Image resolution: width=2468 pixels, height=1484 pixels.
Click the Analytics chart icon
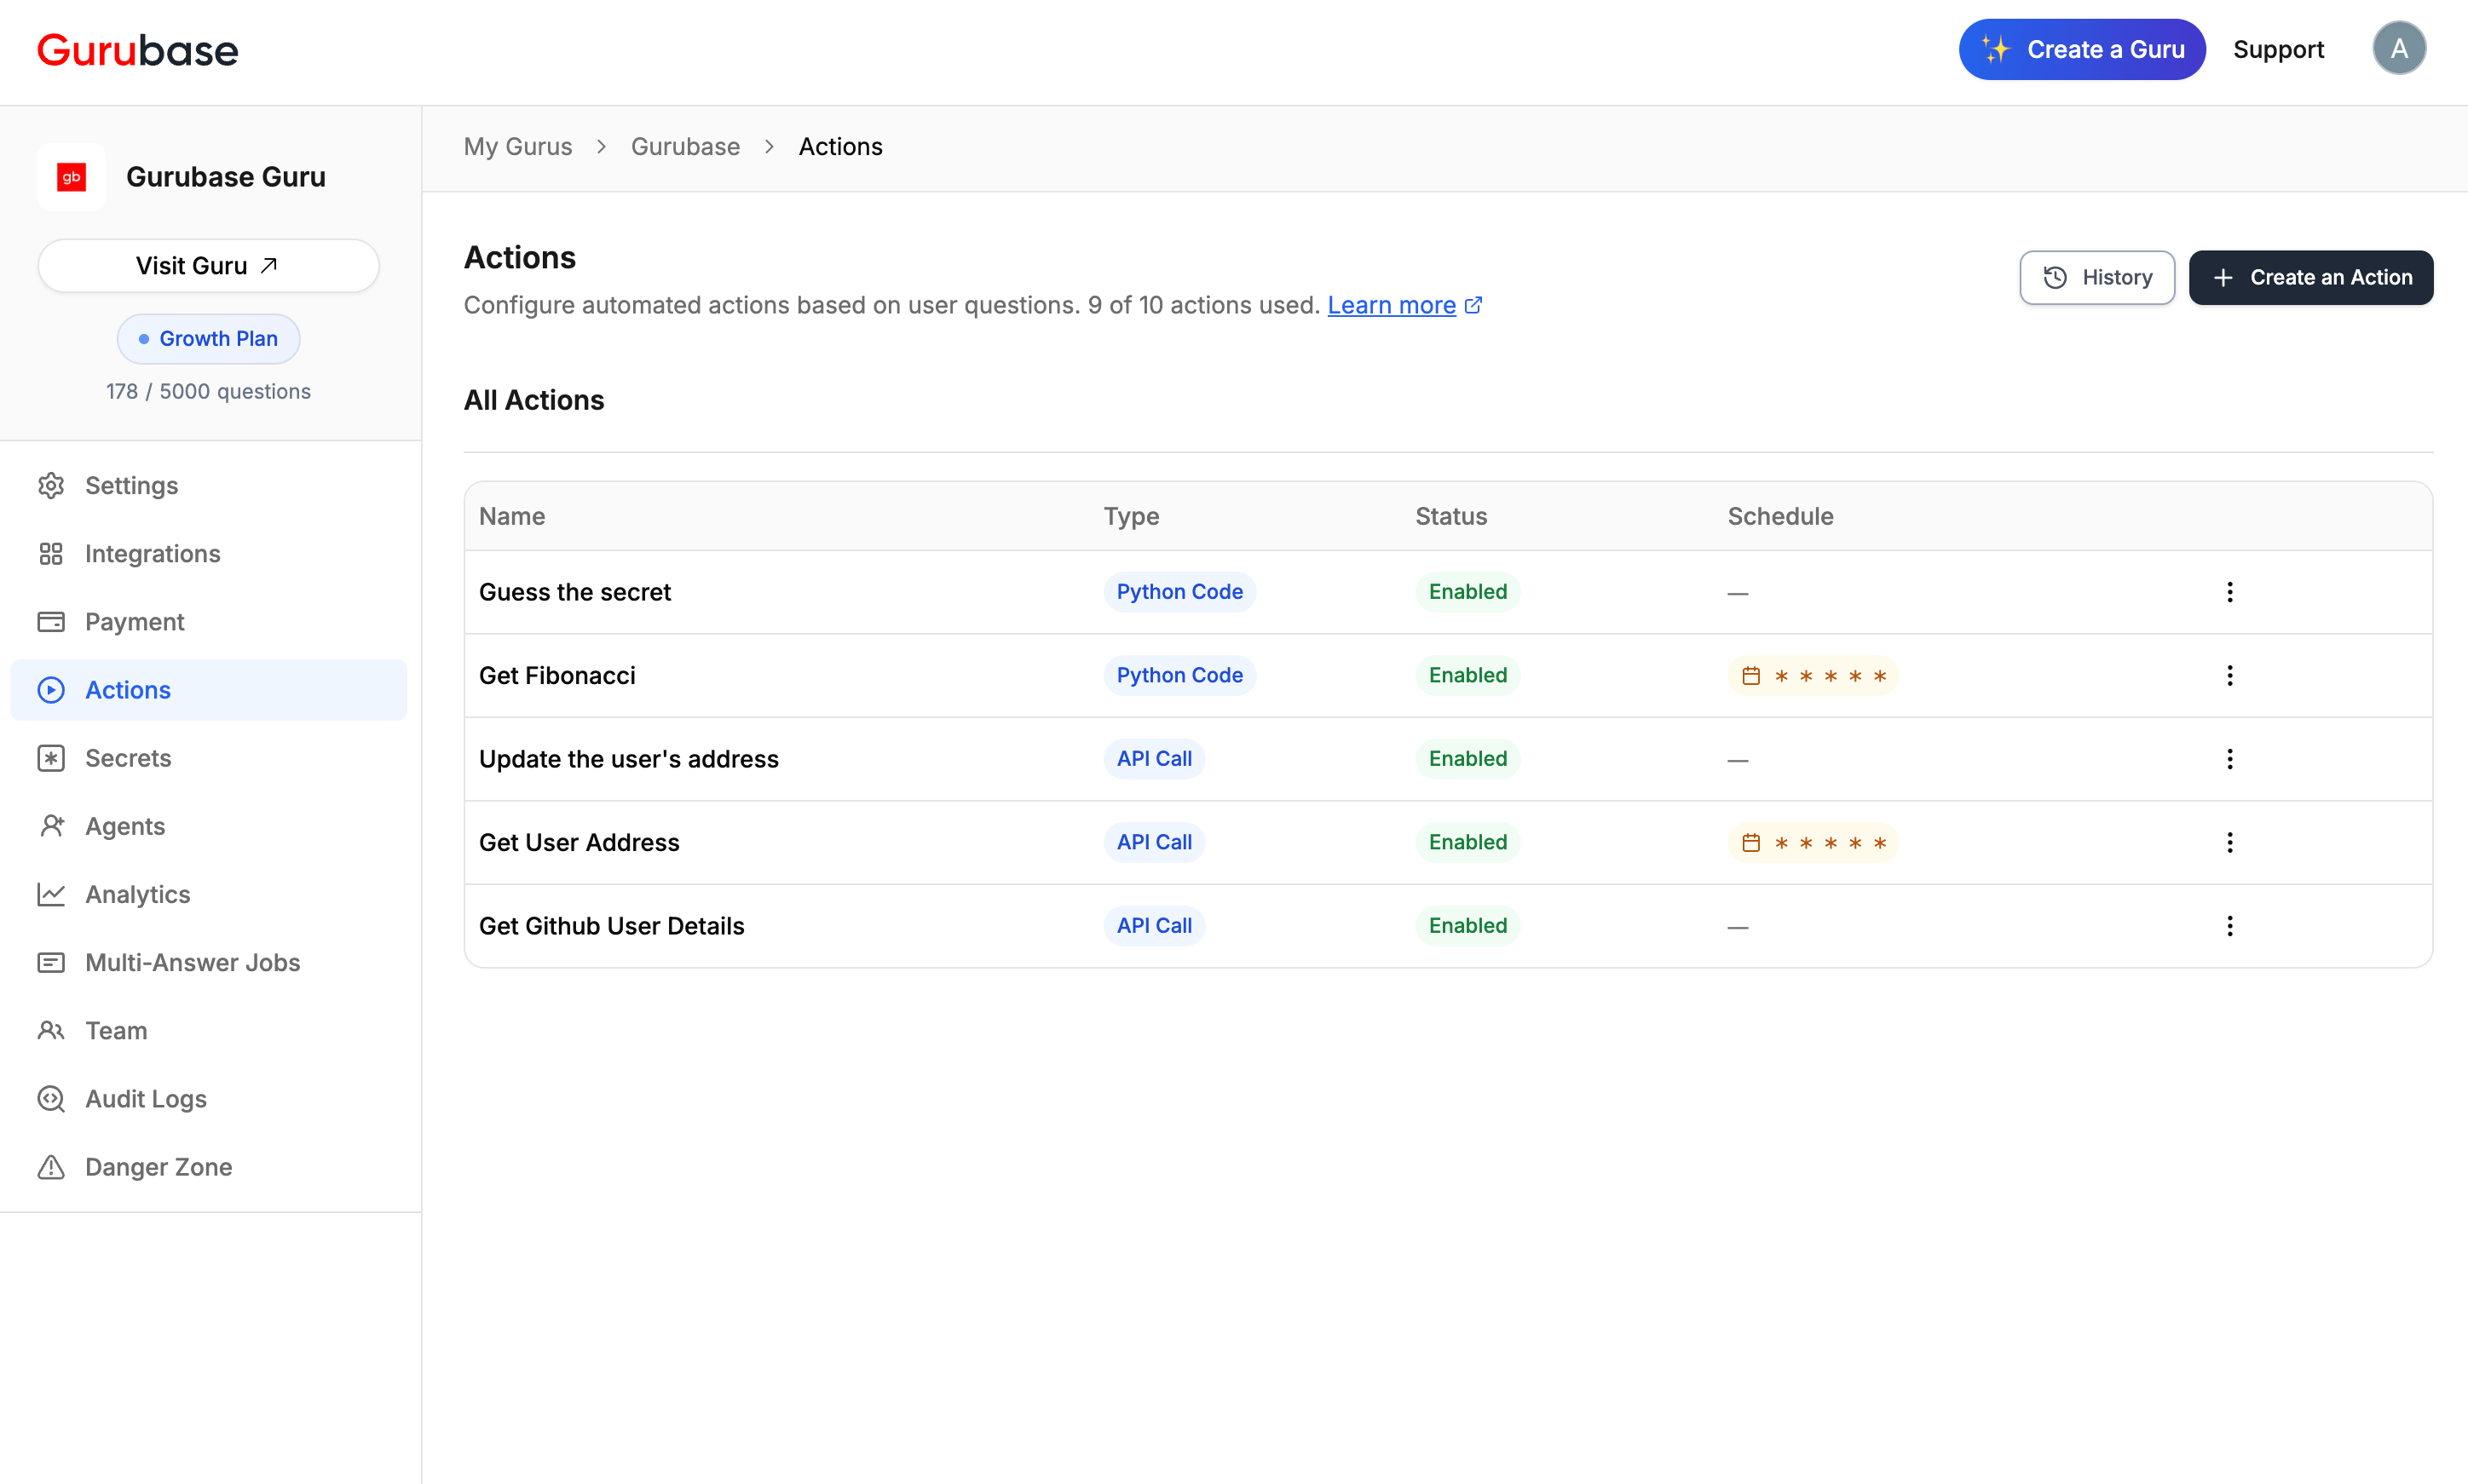tap(51, 894)
